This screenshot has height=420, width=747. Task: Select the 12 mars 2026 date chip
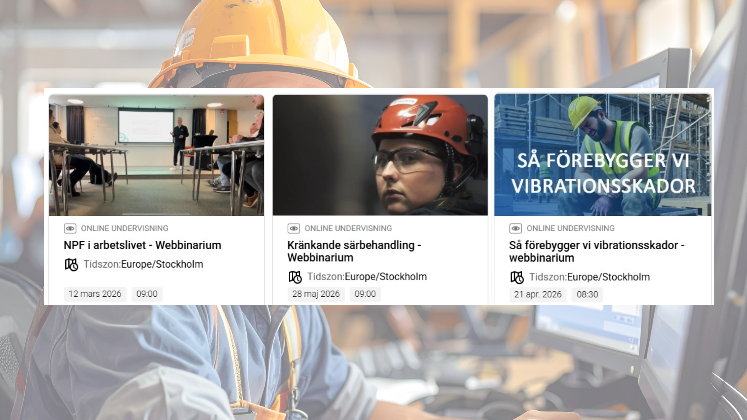(x=95, y=294)
